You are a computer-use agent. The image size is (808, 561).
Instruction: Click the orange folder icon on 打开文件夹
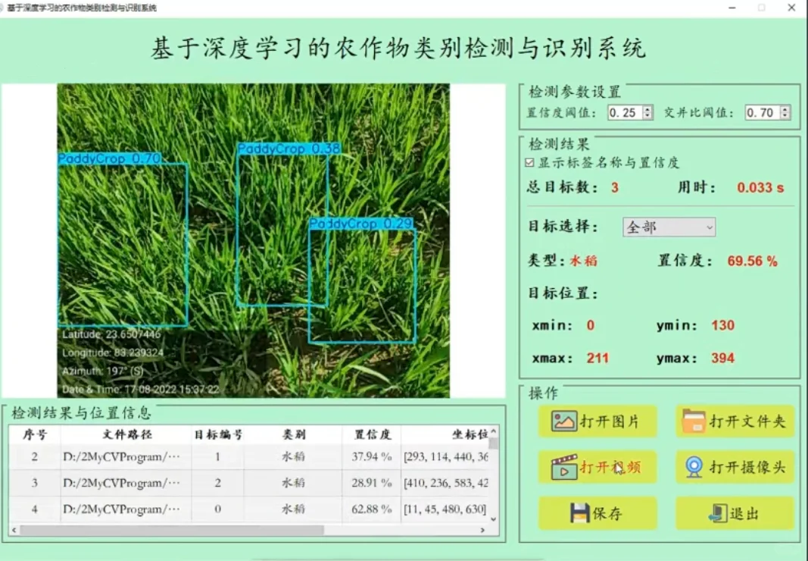pos(694,418)
